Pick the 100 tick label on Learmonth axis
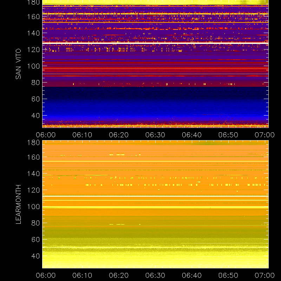 pos(33,207)
